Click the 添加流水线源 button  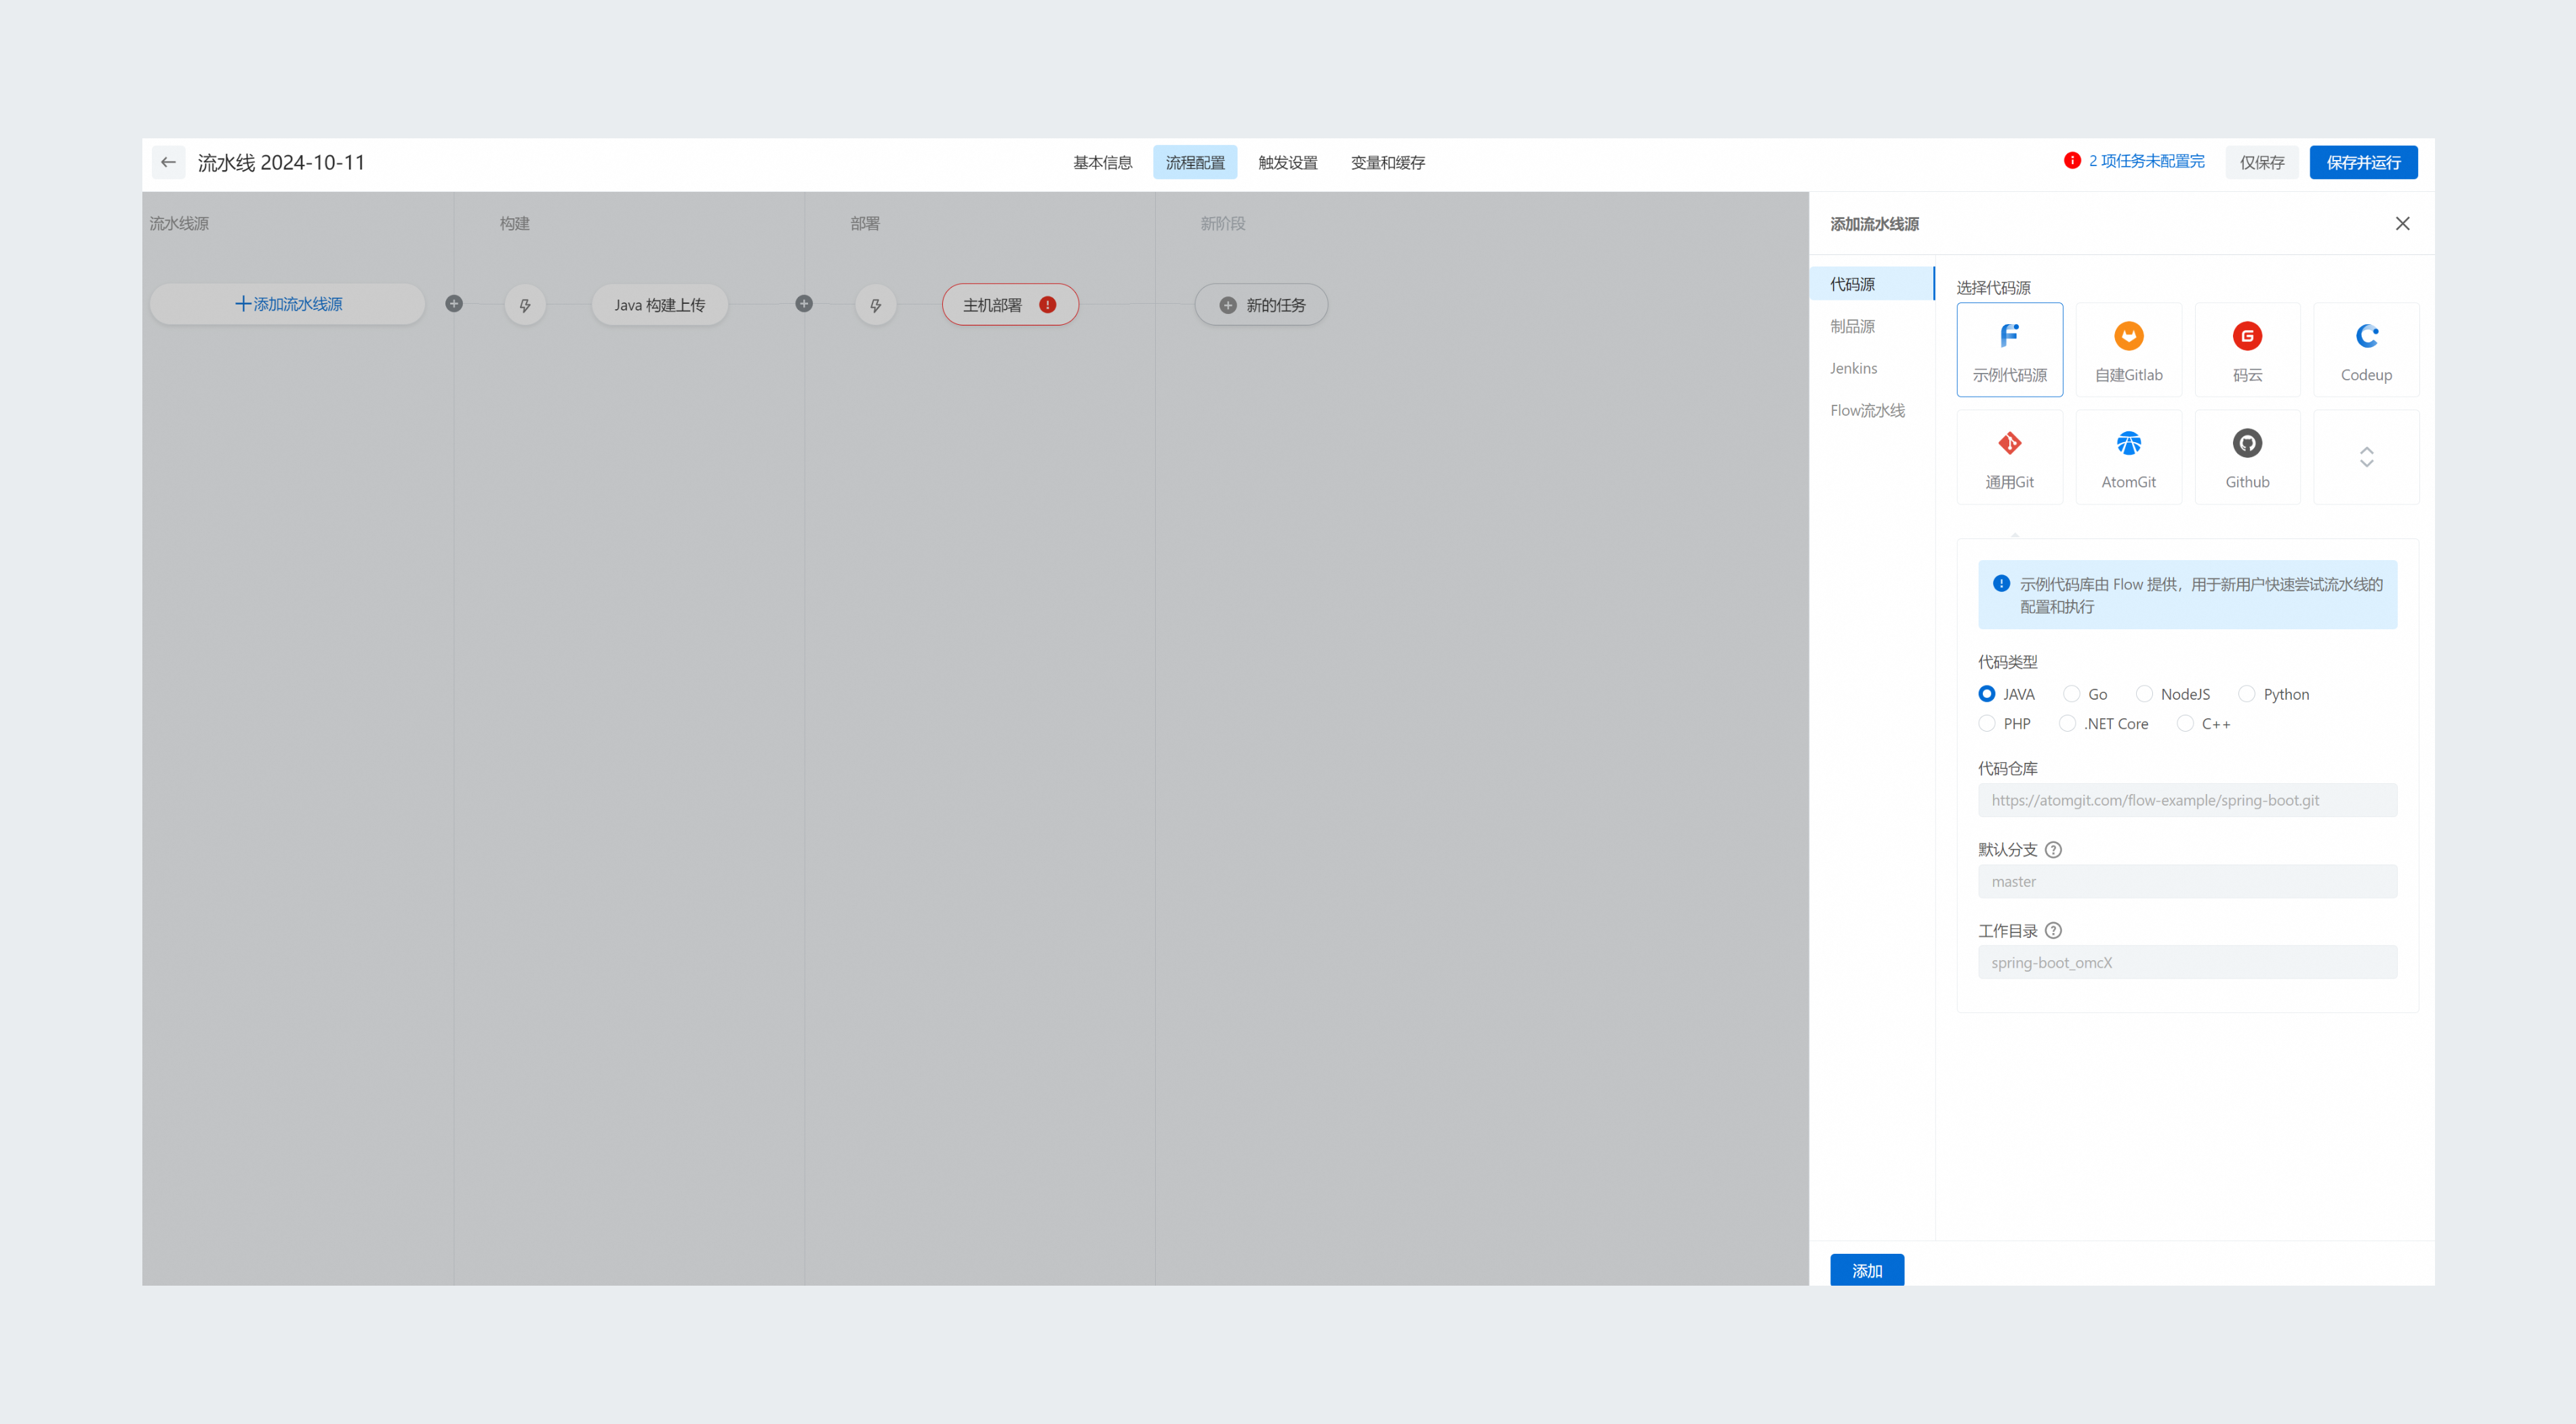click(288, 304)
